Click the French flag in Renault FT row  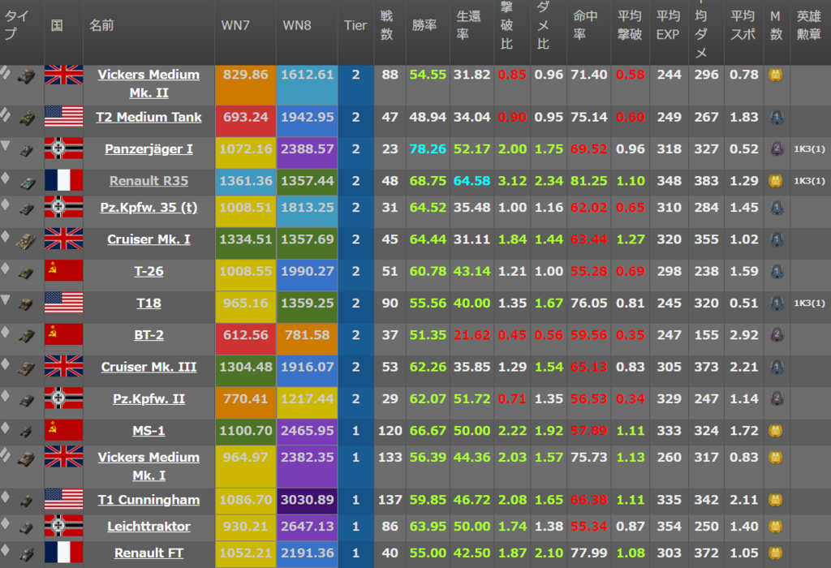pyautogui.click(x=63, y=552)
